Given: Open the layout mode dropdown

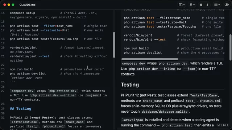Looking at the screenshot, I should tap(182, 5).
